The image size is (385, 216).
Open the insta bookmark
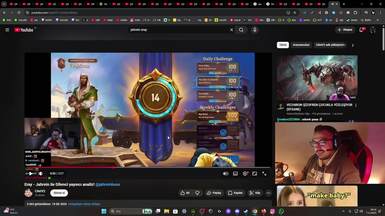(135, 20)
